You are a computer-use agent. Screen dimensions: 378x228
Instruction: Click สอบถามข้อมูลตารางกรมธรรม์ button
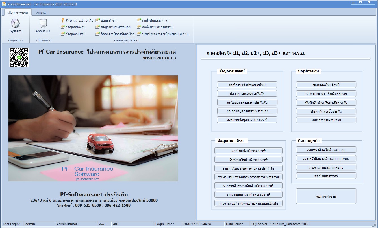247,120
